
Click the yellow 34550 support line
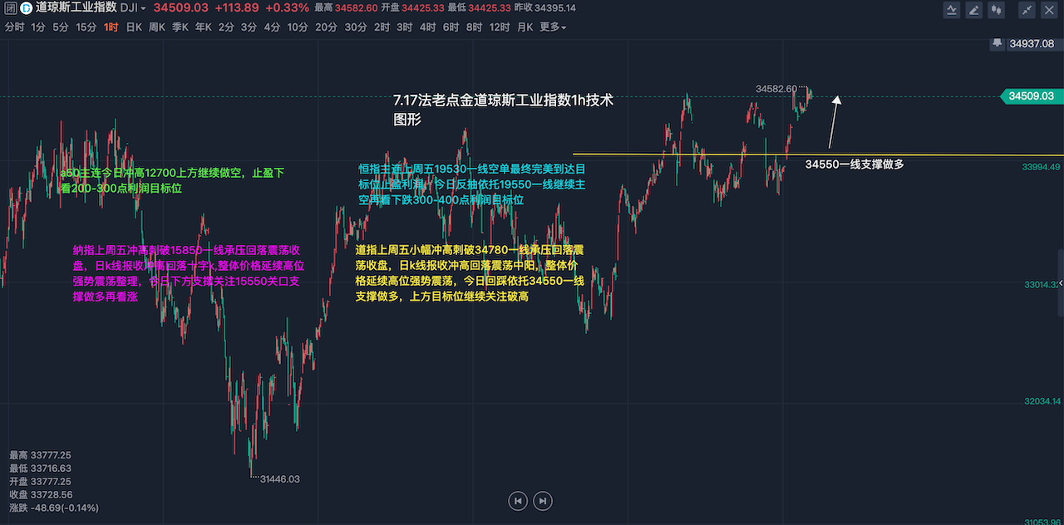[707, 155]
